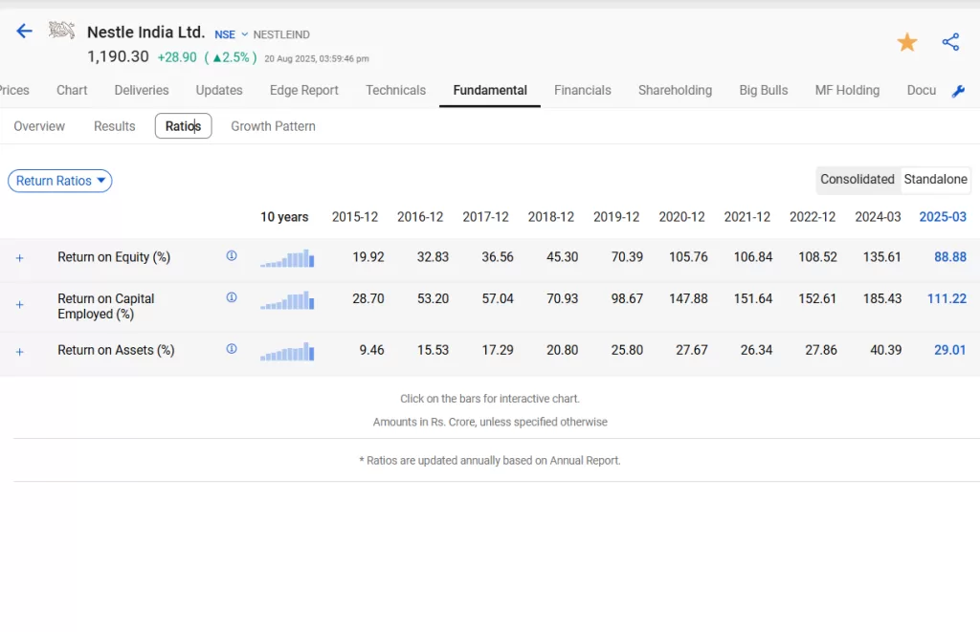
Task: Toggle the orange favorite star
Action: [907, 42]
